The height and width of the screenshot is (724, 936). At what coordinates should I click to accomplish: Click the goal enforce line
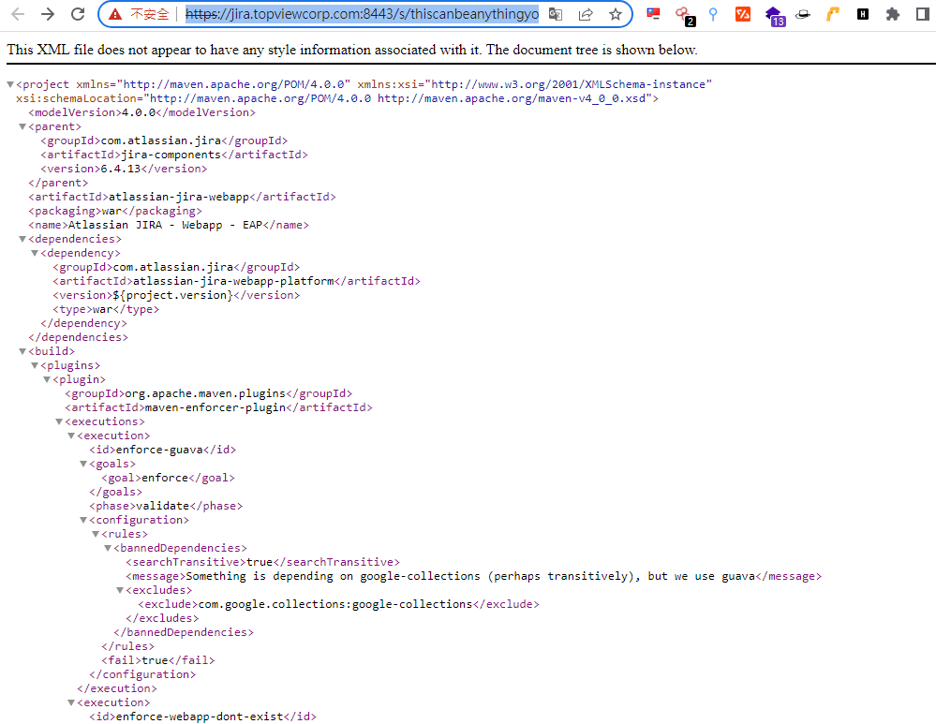pyautogui.click(x=168, y=478)
